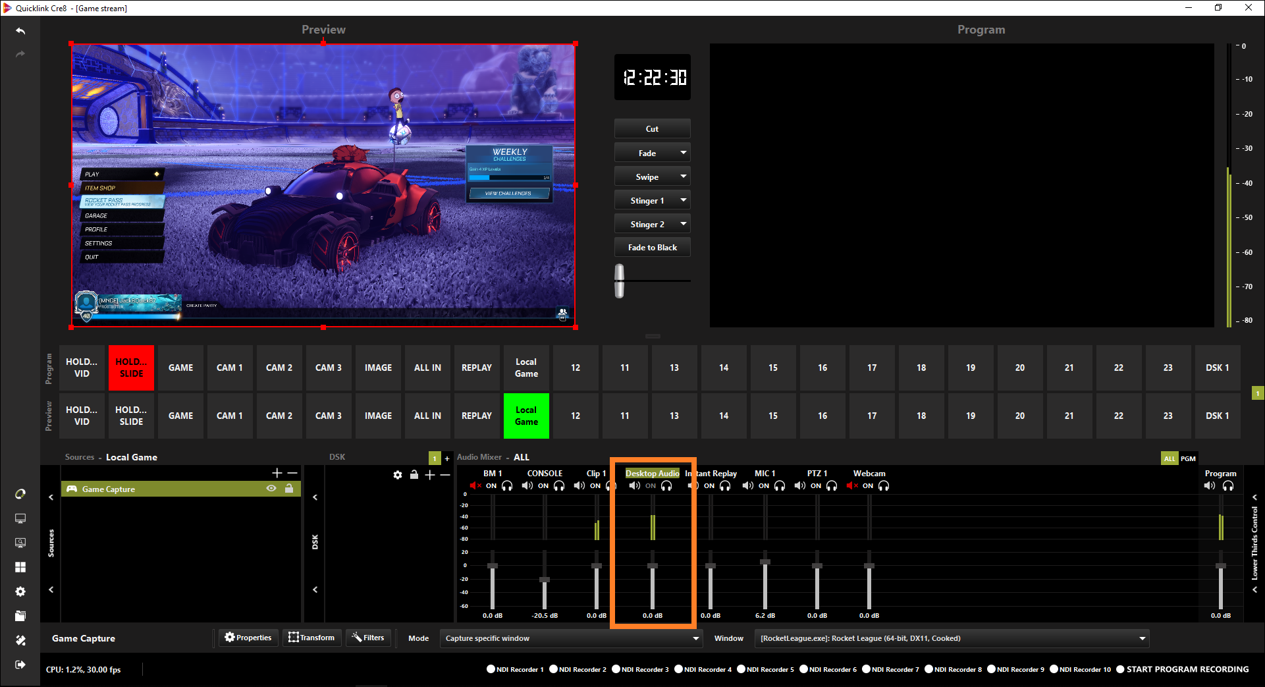Open settings gear in the left sidebar
Viewport: 1265px width, 687px height.
pyautogui.click(x=20, y=591)
